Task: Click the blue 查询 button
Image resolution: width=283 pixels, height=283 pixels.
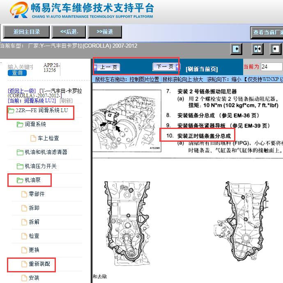Action: pyautogui.click(x=17, y=73)
